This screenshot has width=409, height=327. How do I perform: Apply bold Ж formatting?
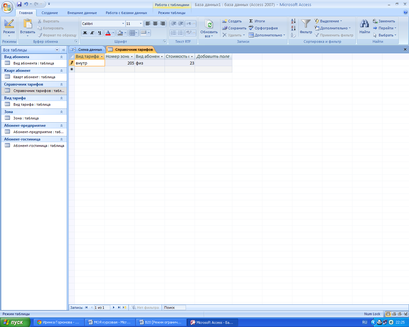click(x=85, y=33)
